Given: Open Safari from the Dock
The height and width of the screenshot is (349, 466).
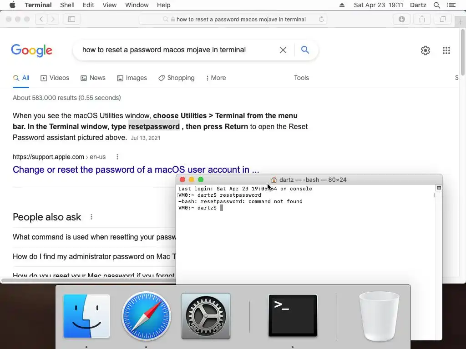Looking at the screenshot, I should (x=146, y=316).
